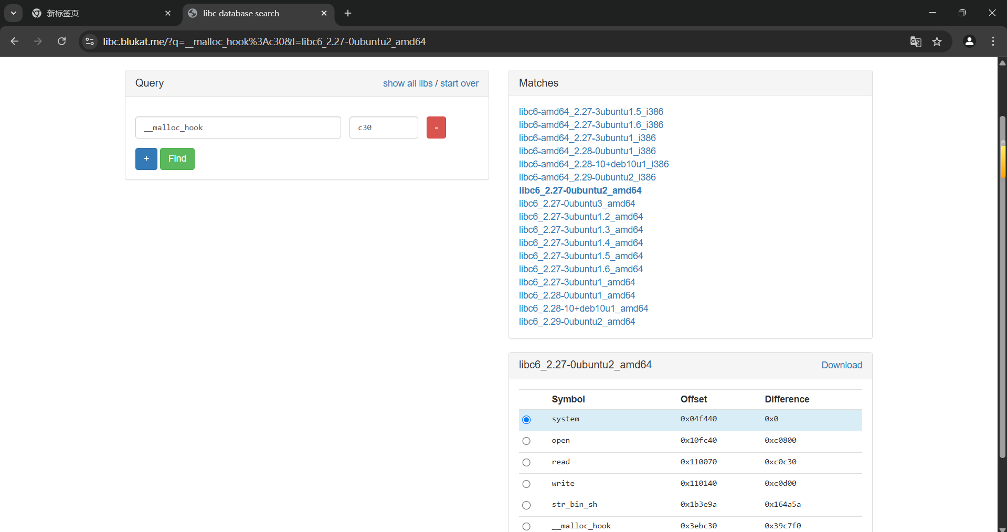This screenshot has width=1007, height=532.
Task: Open the translate page icon
Action: coord(916,41)
